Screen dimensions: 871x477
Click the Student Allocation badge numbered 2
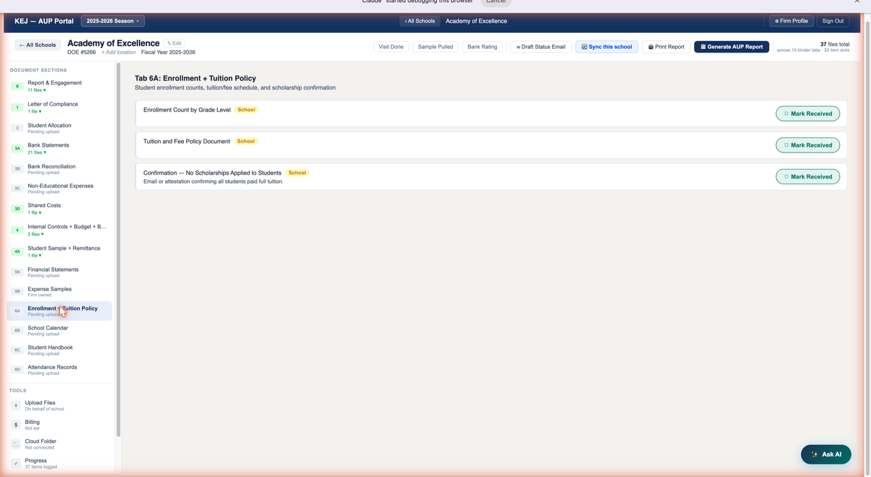[x=17, y=128]
